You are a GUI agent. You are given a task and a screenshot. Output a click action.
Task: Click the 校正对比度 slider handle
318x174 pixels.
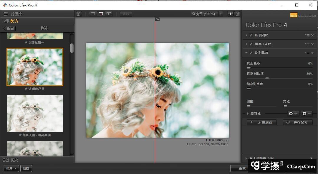(267, 78)
